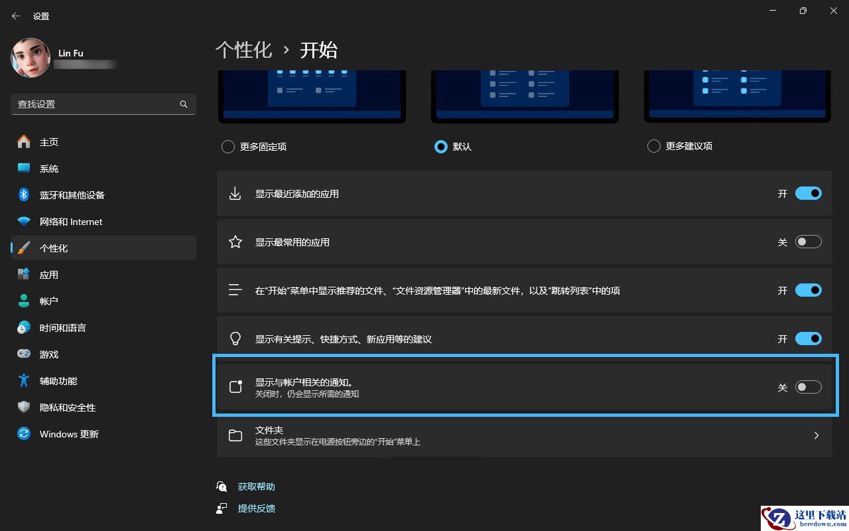This screenshot has width=849, height=531.
Task: Open the Lin Fu profile avatar
Action: (31, 58)
